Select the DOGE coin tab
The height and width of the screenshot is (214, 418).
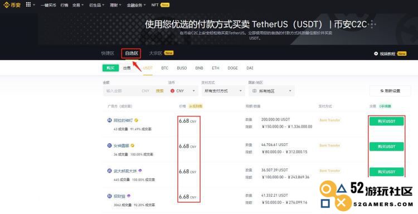click(x=232, y=68)
